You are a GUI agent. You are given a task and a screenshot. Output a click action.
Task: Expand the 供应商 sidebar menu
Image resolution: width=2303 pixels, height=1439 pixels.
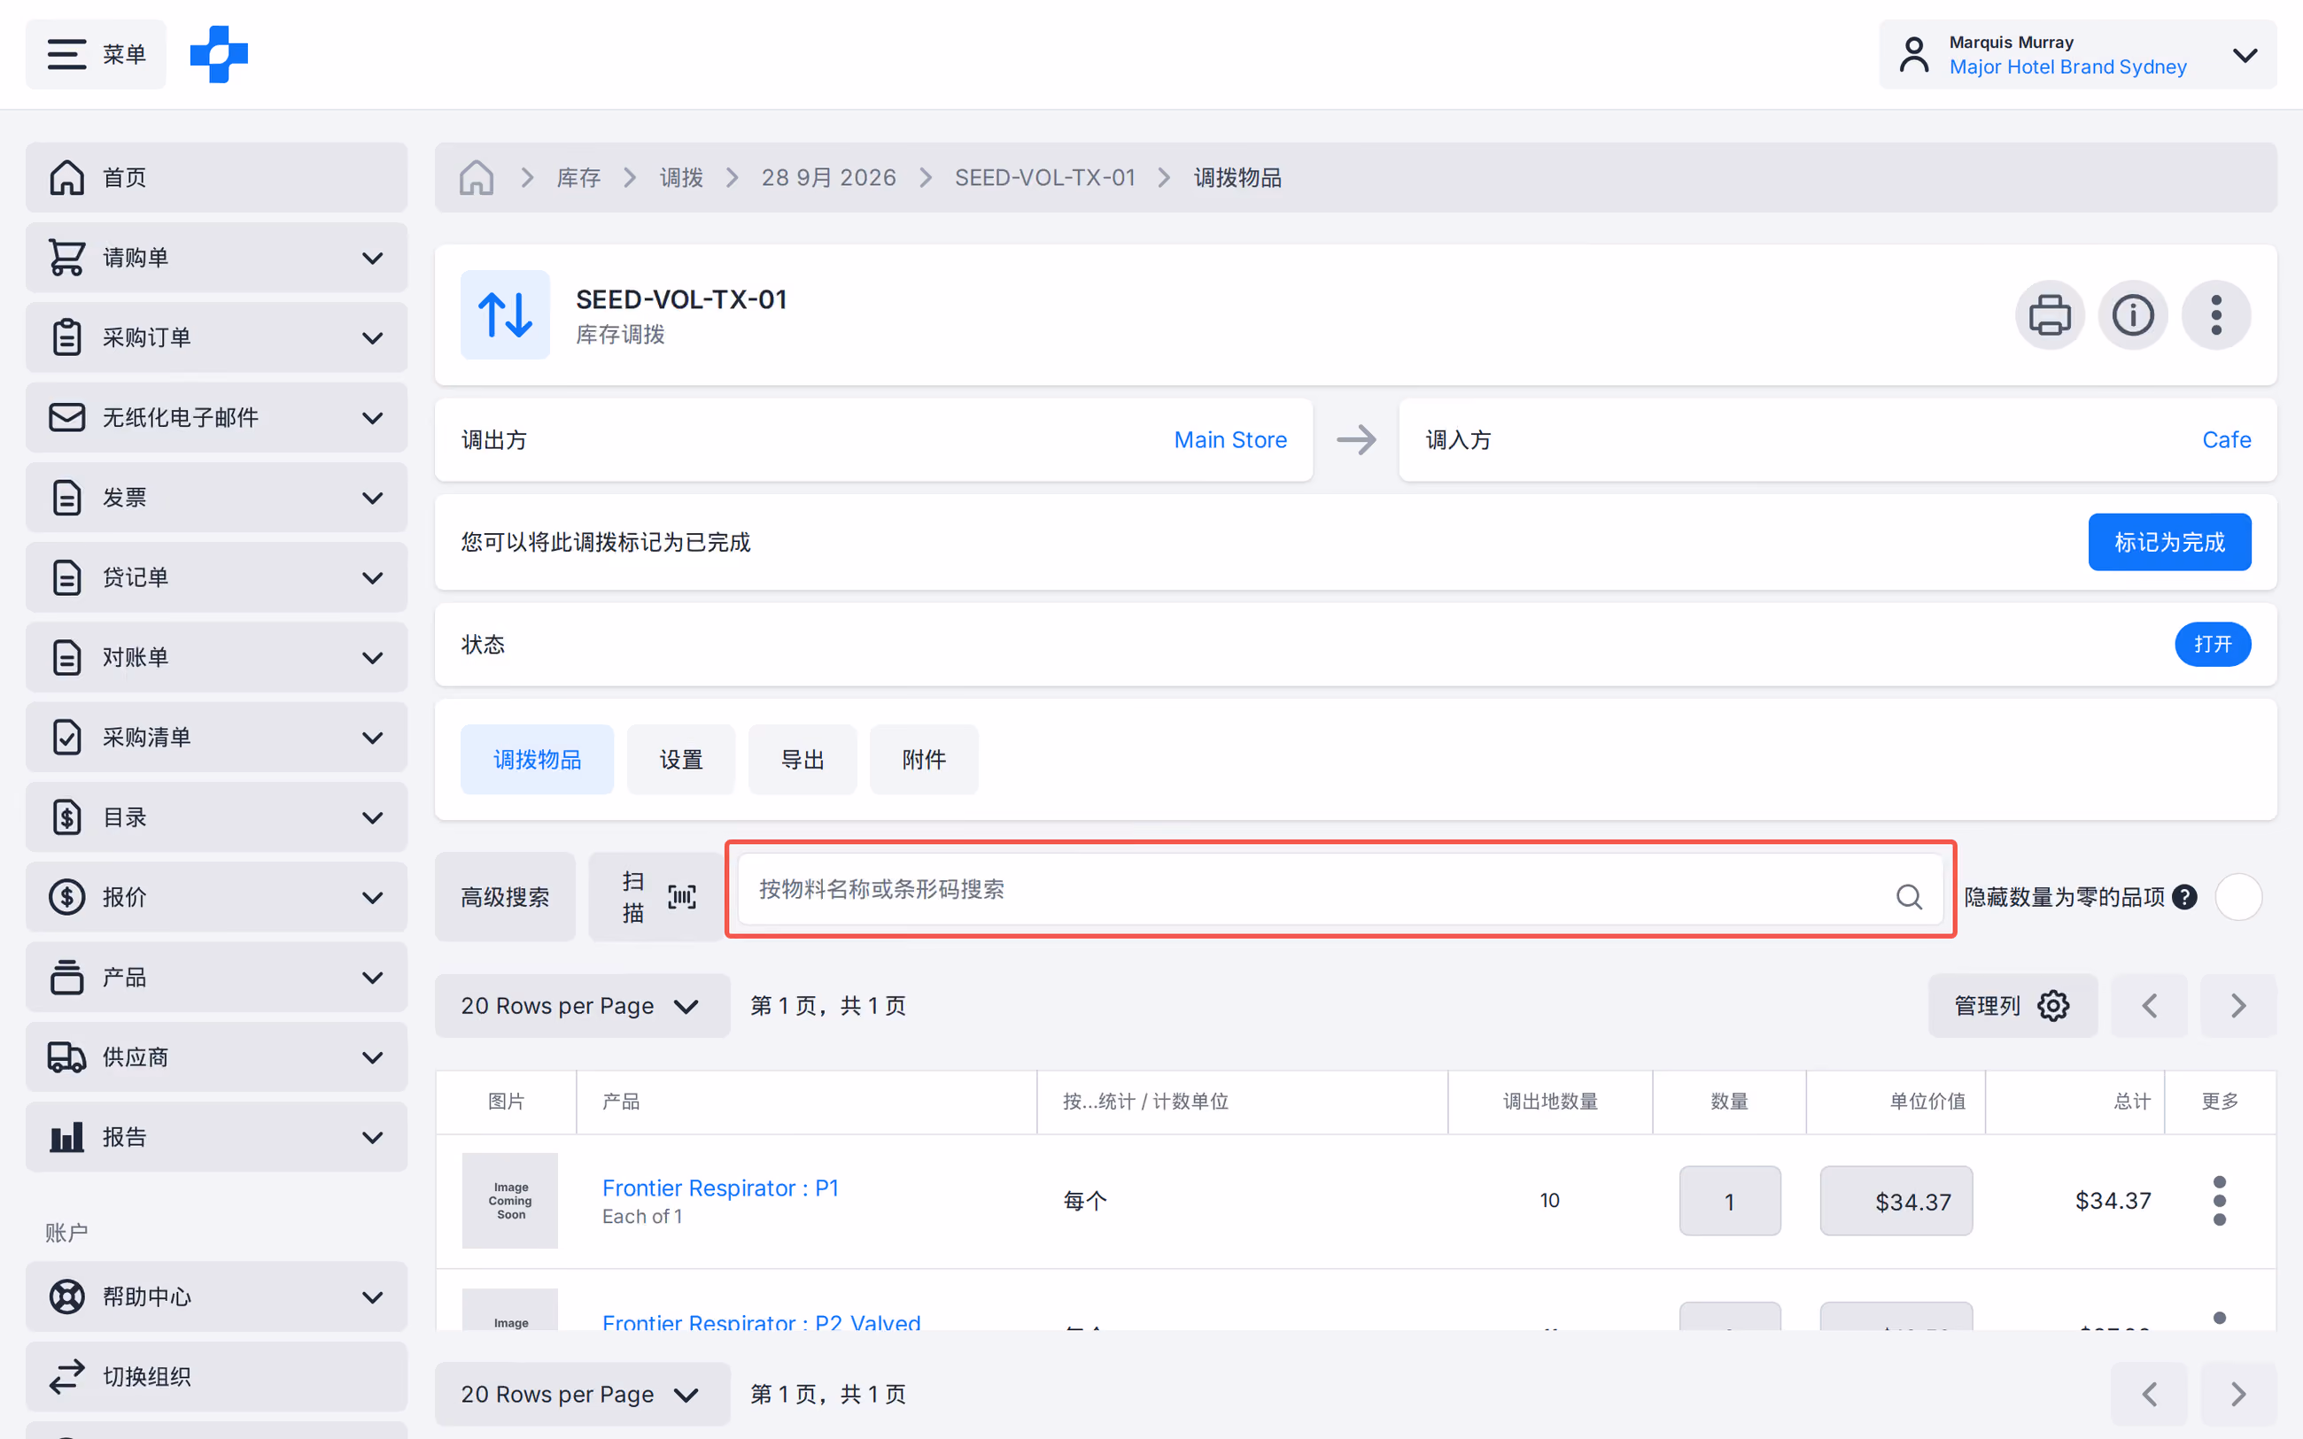point(217,1056)
